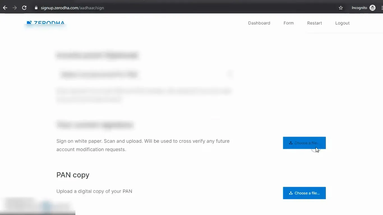Open the Incognito profile icon
Screen dimensions: 383x215
pos(372,8)
